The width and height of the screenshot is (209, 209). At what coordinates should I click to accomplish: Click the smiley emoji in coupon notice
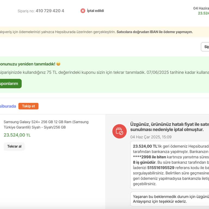[58, 64]
